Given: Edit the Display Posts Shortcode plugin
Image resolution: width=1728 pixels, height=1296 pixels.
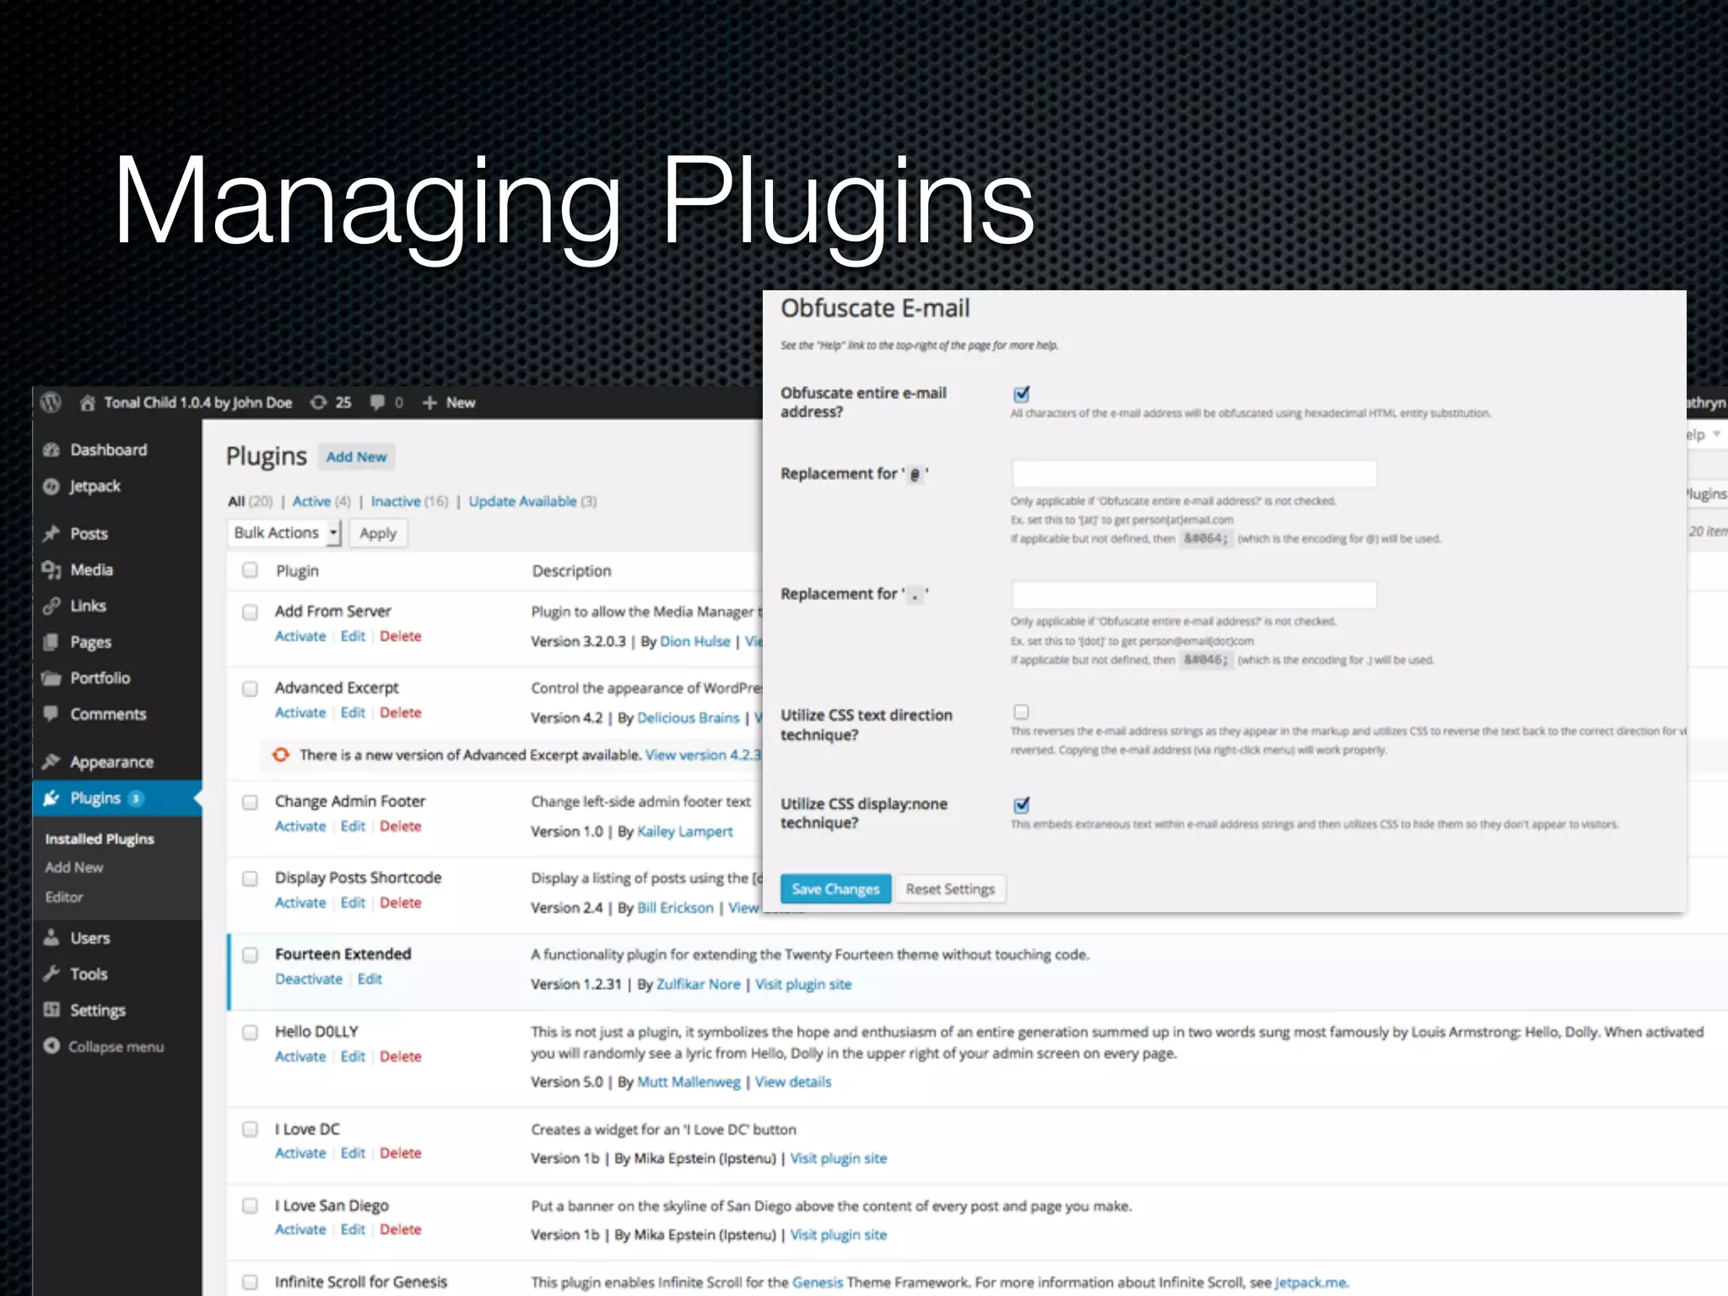Looking at the screenshot, I should (353, 903).
